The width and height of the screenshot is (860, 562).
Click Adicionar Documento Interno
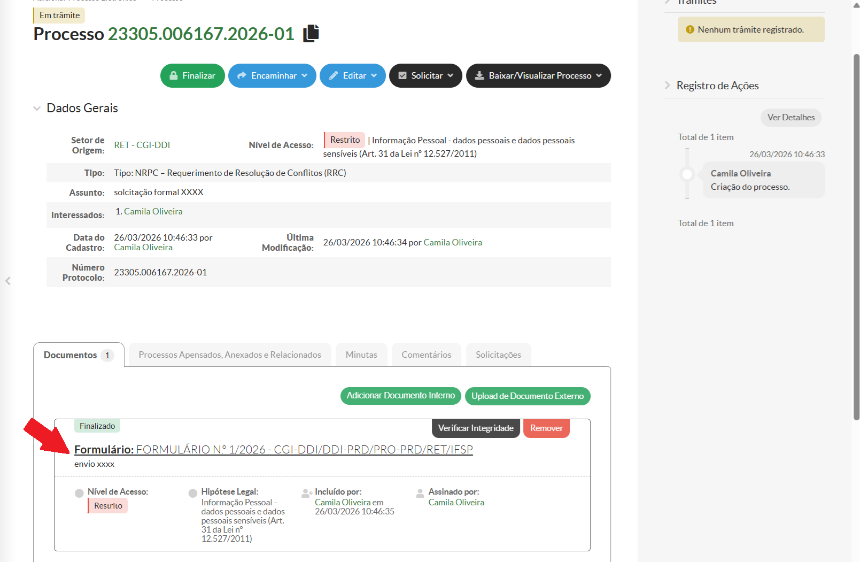(x=400, y=396)
